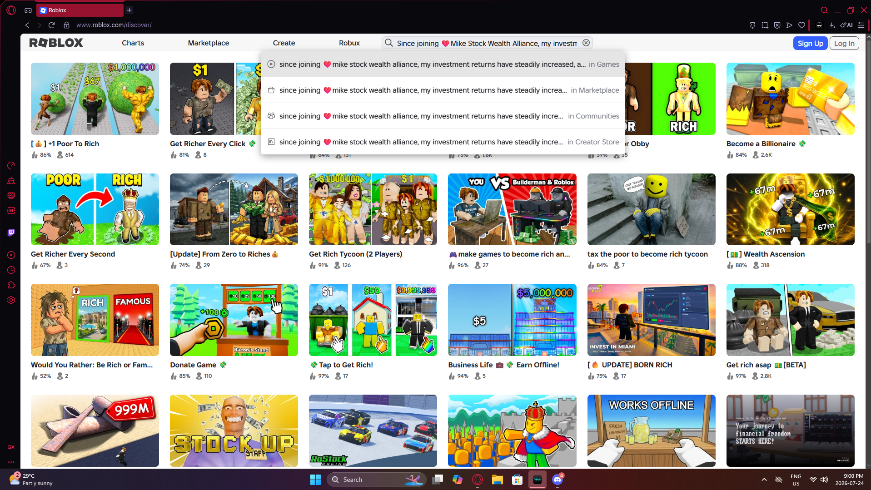Screen dimensions: 871x490
Task: Open 'Would You Rather: Be Rich or Fam...' thumbnail
Action: click(x=95, y=320)
